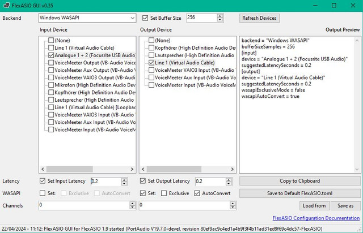This screenshot has width=363, height=233.
Task: Click the Refresh Devices button
Action: point(259,18)
